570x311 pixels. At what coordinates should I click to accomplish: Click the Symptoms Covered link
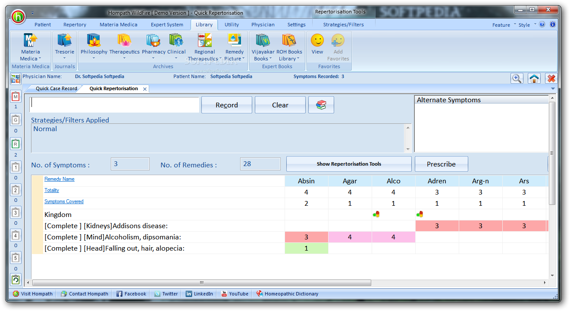coord(64,201)
